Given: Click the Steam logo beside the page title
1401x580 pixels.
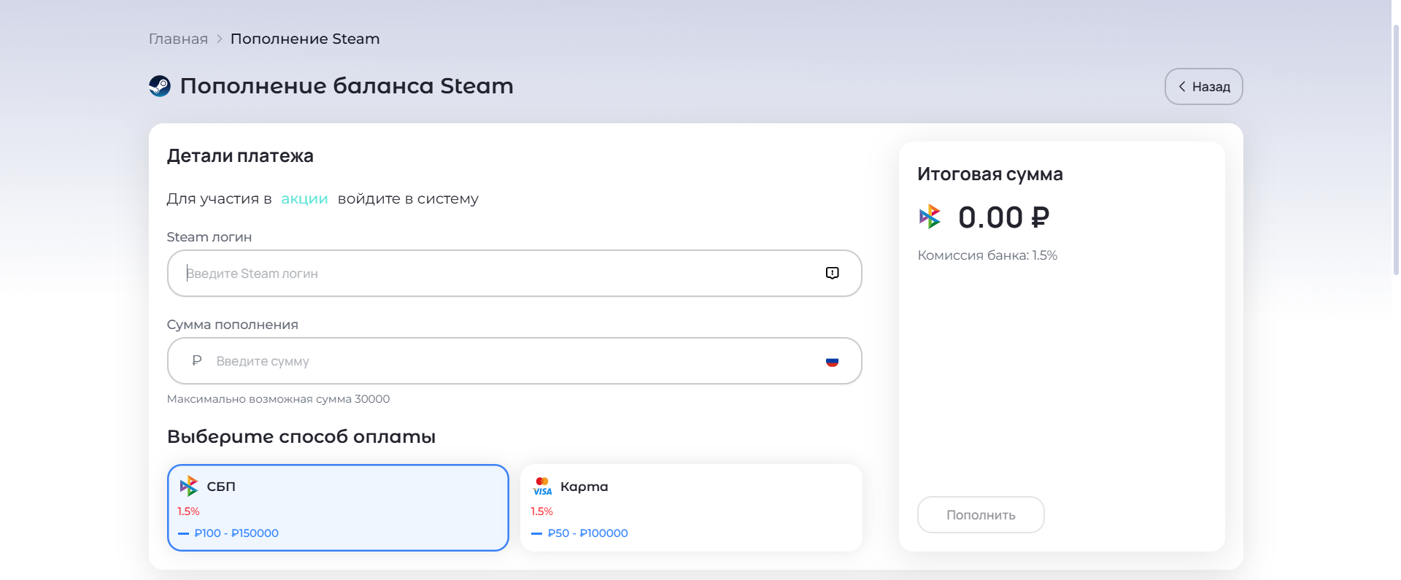Looking at the screenshot, I should (160, 86).
